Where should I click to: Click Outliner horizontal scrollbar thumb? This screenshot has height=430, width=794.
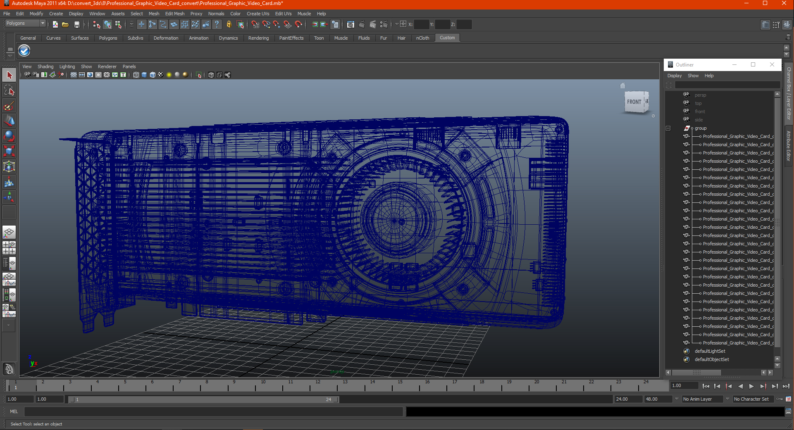click(x=696, y=373)
